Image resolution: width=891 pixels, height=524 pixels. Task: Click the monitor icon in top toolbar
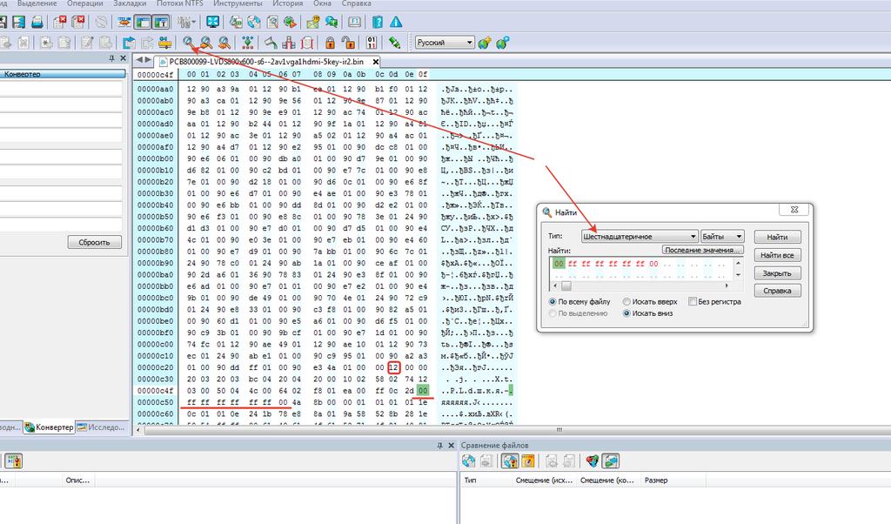[212, 22]
